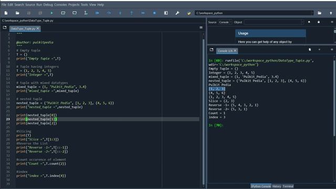
Task: Lock the Help pane with the lock icon
Action: click(x=319, y=22)
